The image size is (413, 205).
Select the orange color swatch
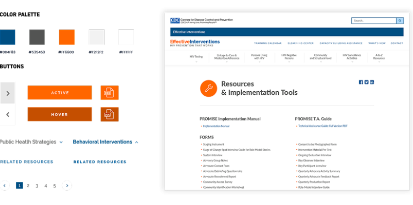click(x=67, y=37)
